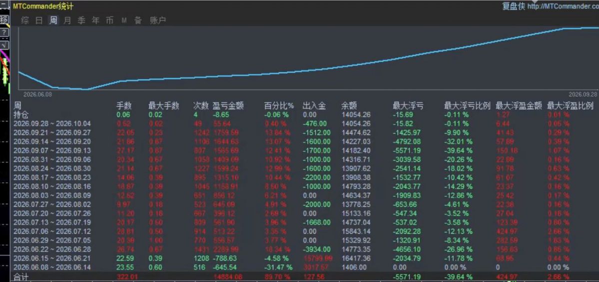Click the 余额 column header
Viewport: 599px width, 282px height.
coord(349,106)
